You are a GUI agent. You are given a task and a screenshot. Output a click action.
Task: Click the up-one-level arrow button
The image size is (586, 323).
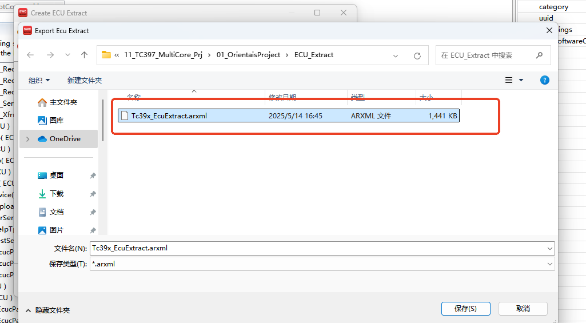pyautogui.click(x=84, y=55)
